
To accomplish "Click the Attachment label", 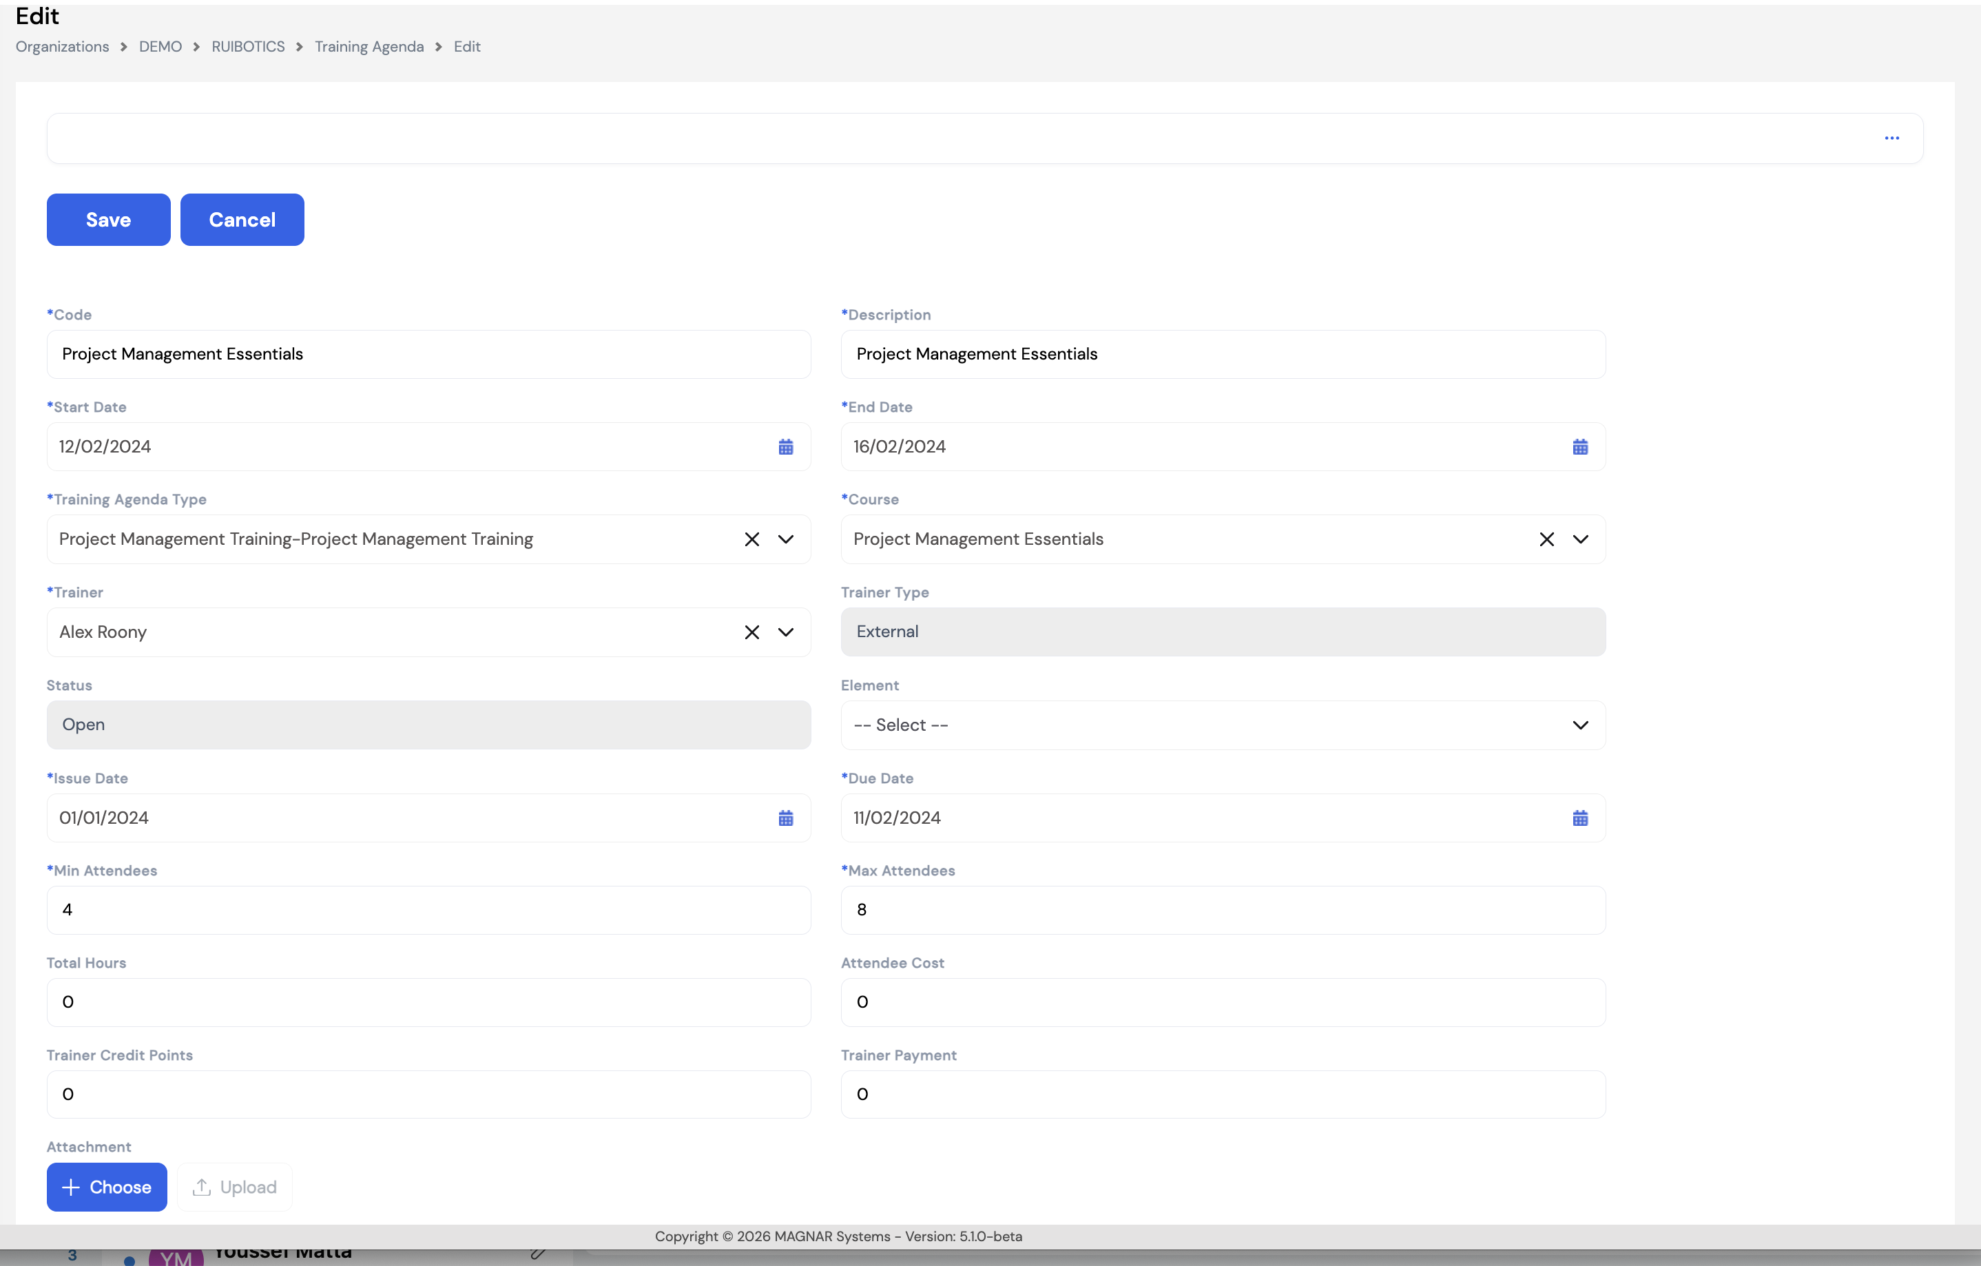I will (89, 1147).
